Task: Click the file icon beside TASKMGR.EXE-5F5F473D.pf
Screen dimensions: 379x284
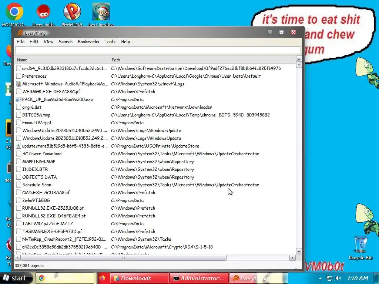Action: pos(19,231)
